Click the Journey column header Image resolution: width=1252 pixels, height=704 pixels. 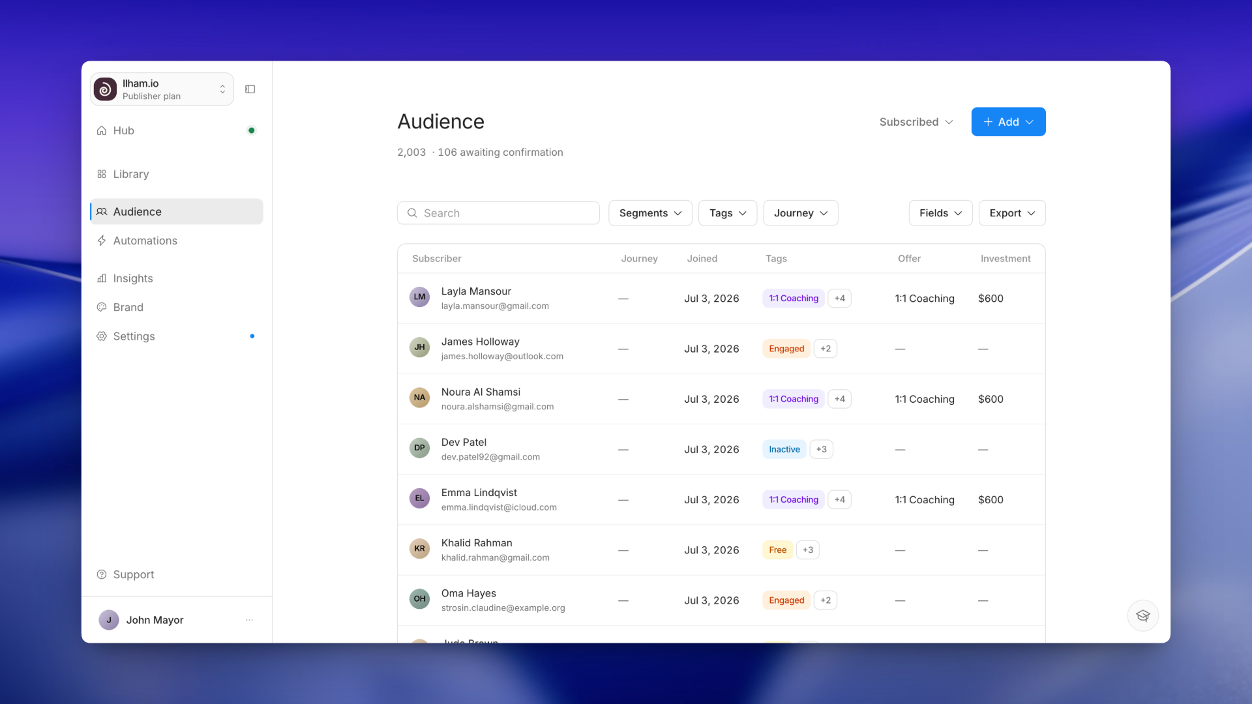point(639,259)
